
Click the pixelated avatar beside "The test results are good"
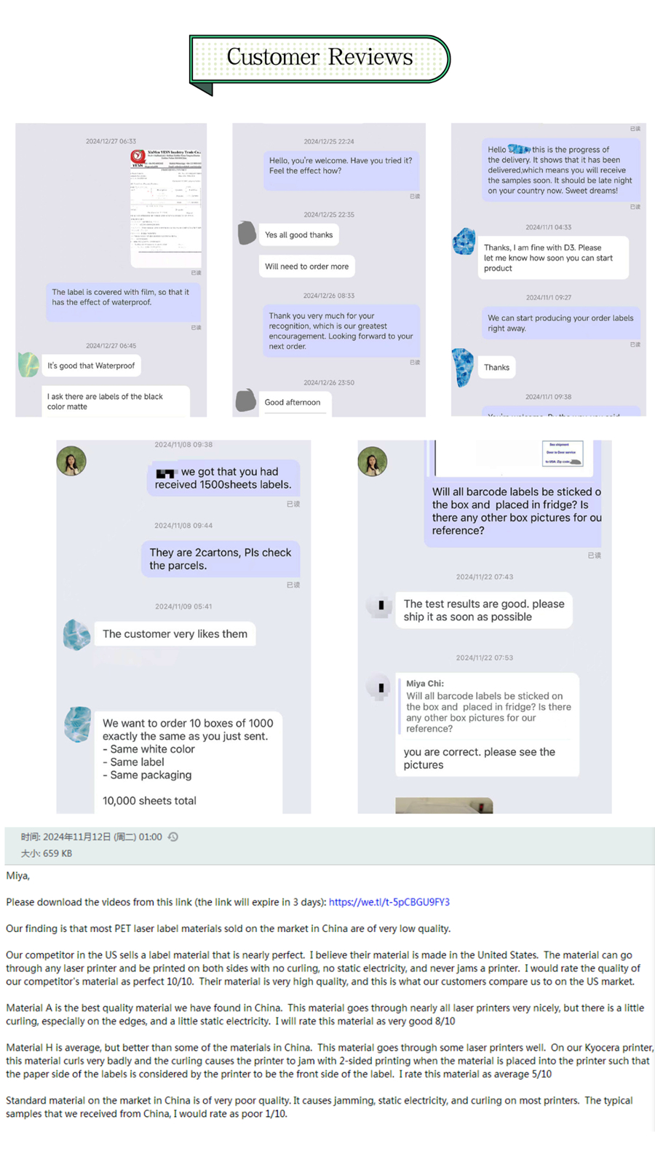pos(380,605)
